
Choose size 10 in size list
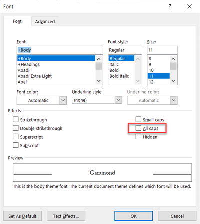point(159,70)
